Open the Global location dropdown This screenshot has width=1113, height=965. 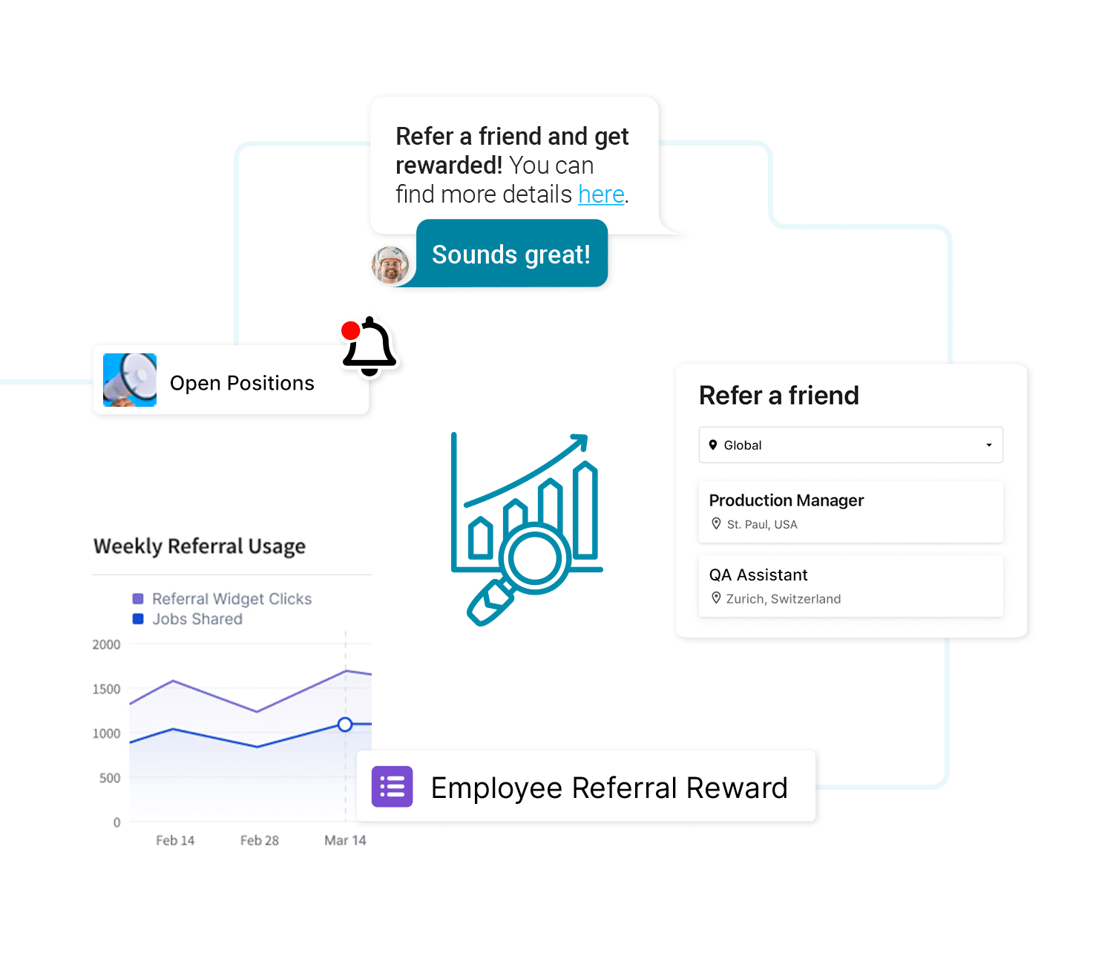pos(850,445)
